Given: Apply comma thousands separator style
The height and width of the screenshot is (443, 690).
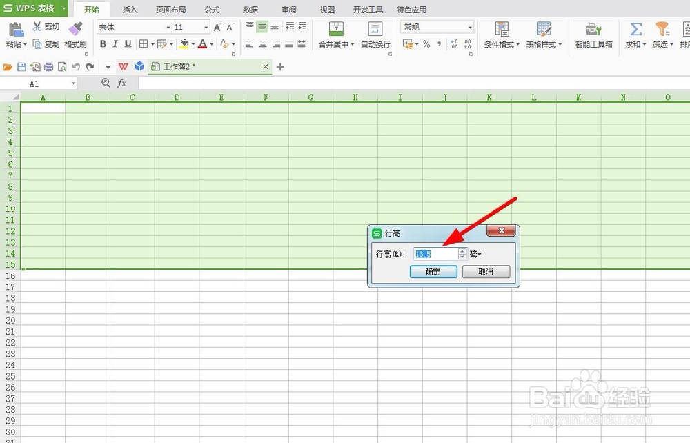Looking at the screenshot, I should point(439,43).
